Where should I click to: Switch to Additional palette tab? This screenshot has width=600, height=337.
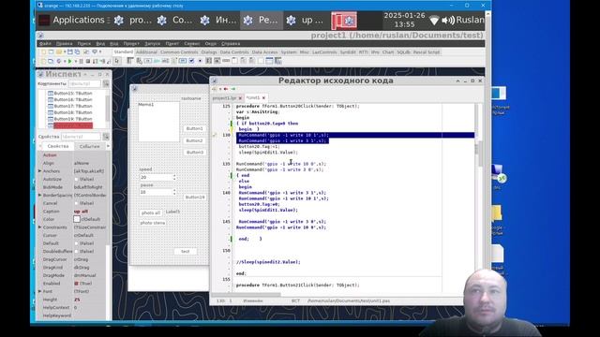(146, 52)
